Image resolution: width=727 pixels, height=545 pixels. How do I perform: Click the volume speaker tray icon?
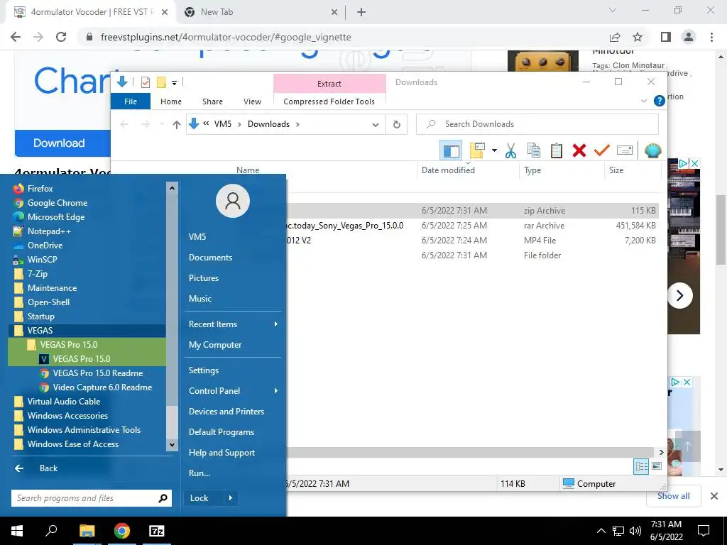tap(635, 531)
